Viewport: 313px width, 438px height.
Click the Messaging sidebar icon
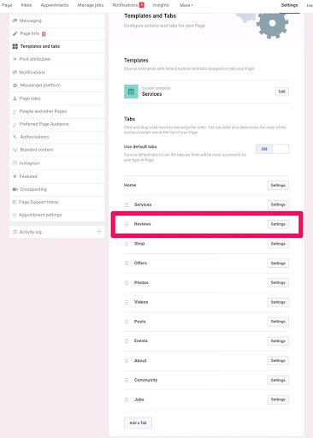tap(15, 21)
